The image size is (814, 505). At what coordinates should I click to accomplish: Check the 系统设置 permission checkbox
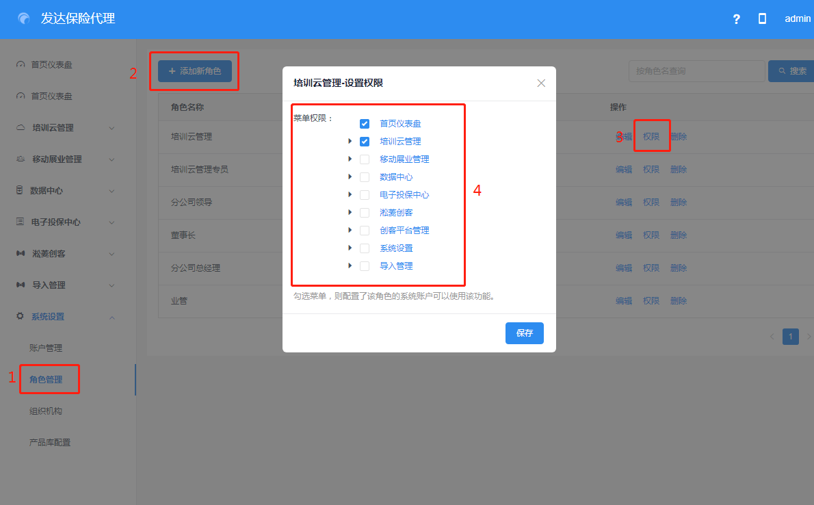point(365,248)
